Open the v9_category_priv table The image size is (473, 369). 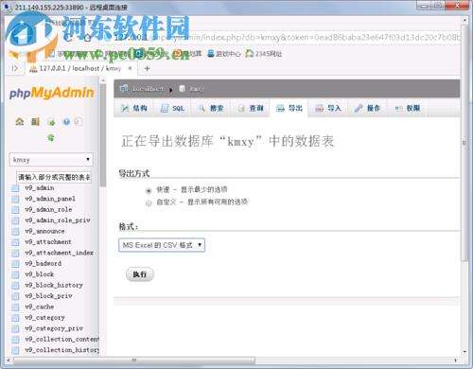tap(54, 328)
